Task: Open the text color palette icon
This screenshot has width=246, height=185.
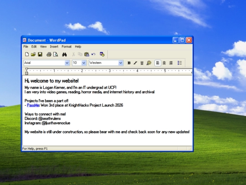Action: (x=149, y=63)
